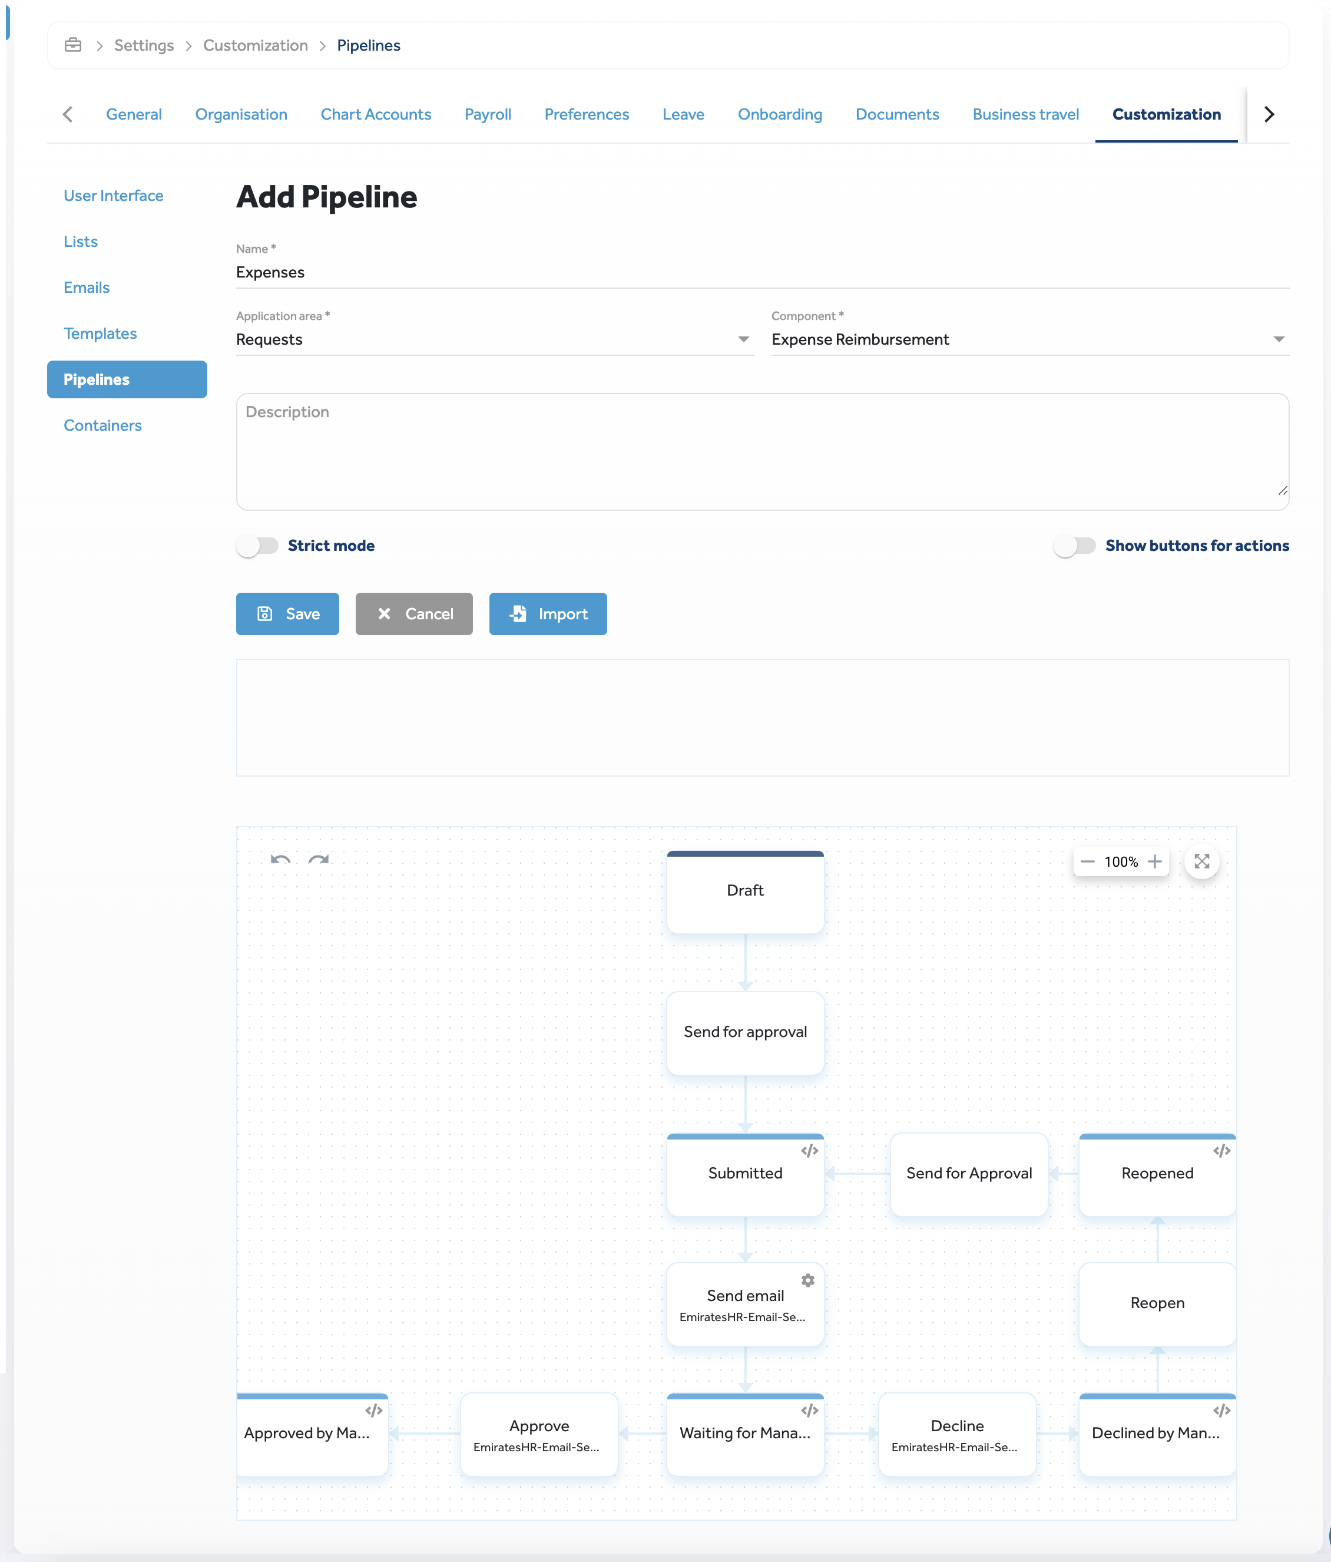Select the Reopen action node
This screenshot has height=1562, width=1331.
point(1157,1304)
